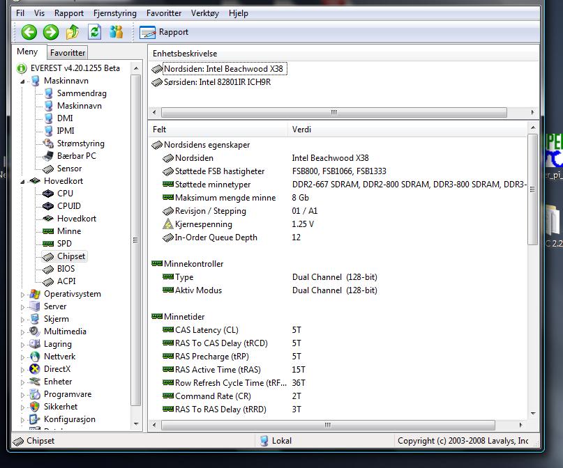Viewport: 563px width, 468px height.
Task: Click the Felt column header
Action: (218, 130)
